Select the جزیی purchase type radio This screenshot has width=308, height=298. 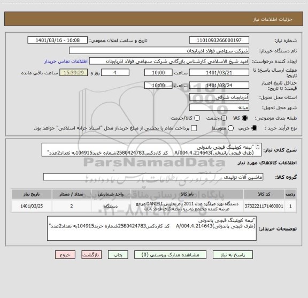point(255,128)
